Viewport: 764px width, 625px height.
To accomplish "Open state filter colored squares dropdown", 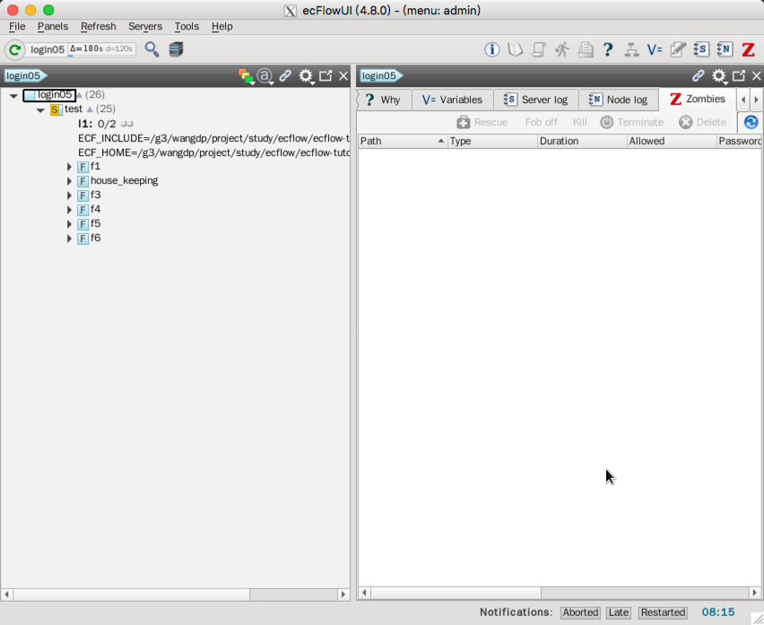I will pos(246,76).
